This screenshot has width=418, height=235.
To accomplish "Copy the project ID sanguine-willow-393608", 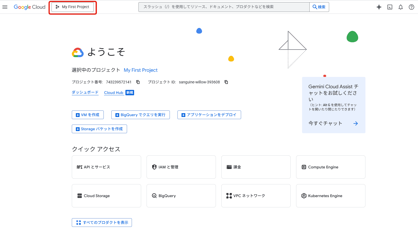I will [x=226, y=82].
